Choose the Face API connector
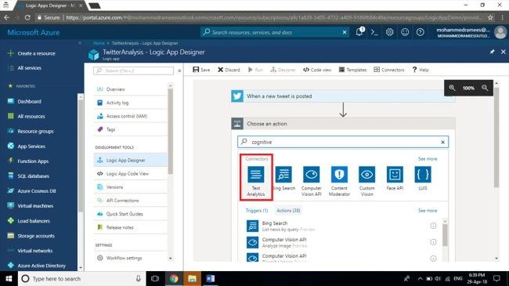509x286 pixels. [x=395, y=178]
